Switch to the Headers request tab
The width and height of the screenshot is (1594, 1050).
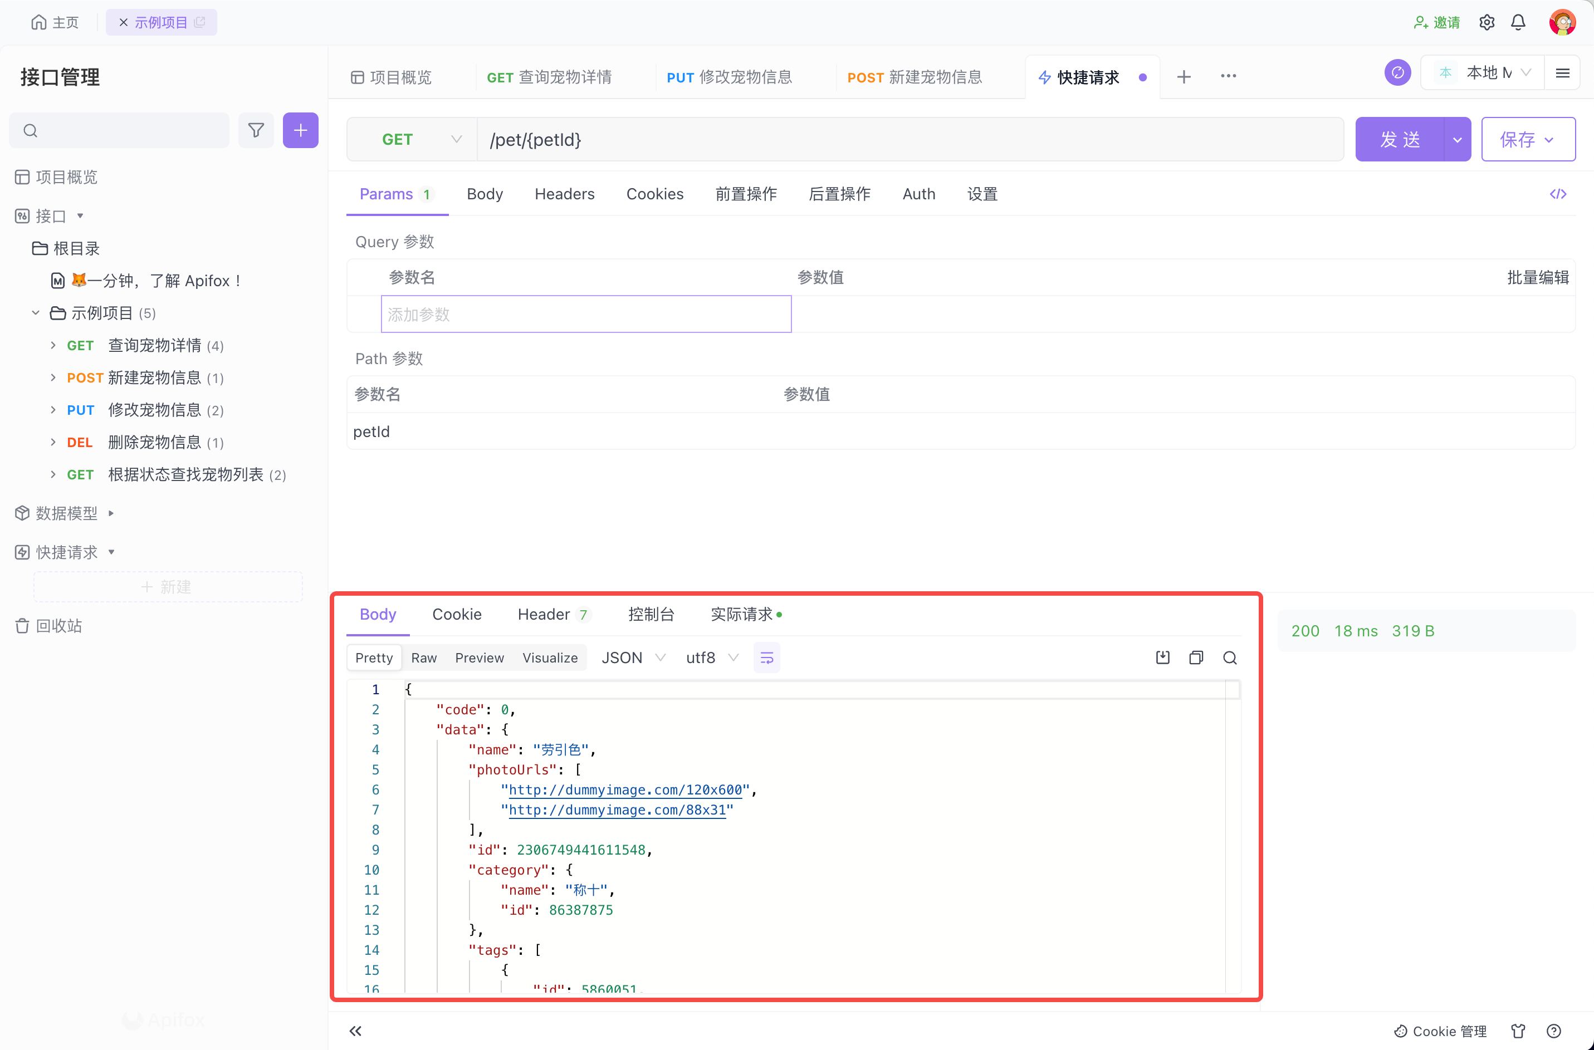(564, 194)
